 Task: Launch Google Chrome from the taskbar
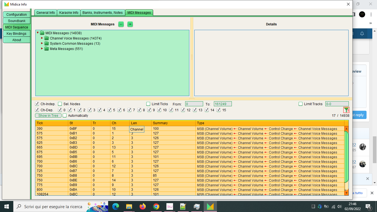tap(156, 206)
